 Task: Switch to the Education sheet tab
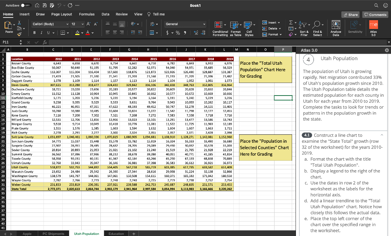(116, 233)
